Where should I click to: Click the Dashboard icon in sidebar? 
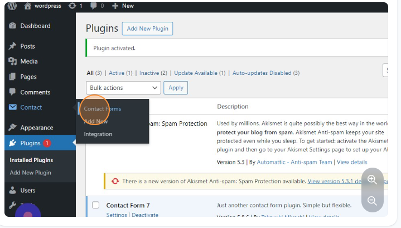13,26
